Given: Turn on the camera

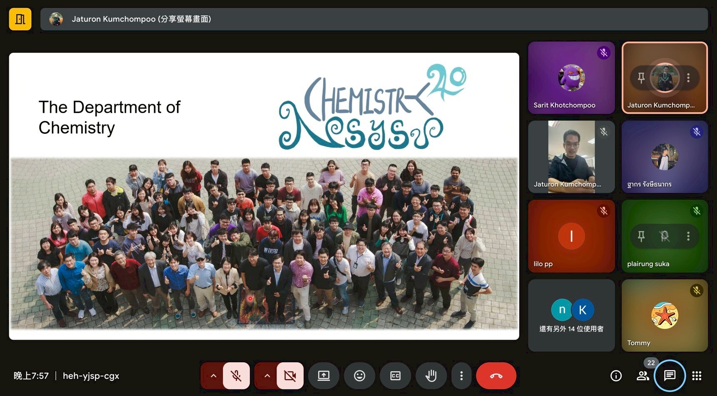Looking at the screenshot, I should 290,376.
